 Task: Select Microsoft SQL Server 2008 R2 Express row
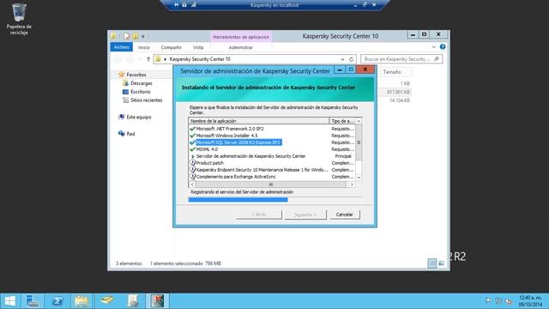(x=272, y=142)
